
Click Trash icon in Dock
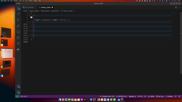tap(122, 100)
